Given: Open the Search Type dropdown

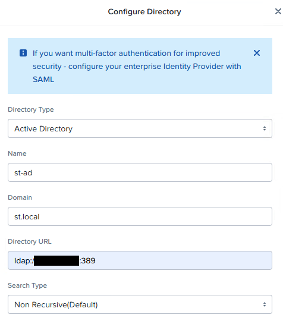Looking at the screenshot, I should coord(140,304).
